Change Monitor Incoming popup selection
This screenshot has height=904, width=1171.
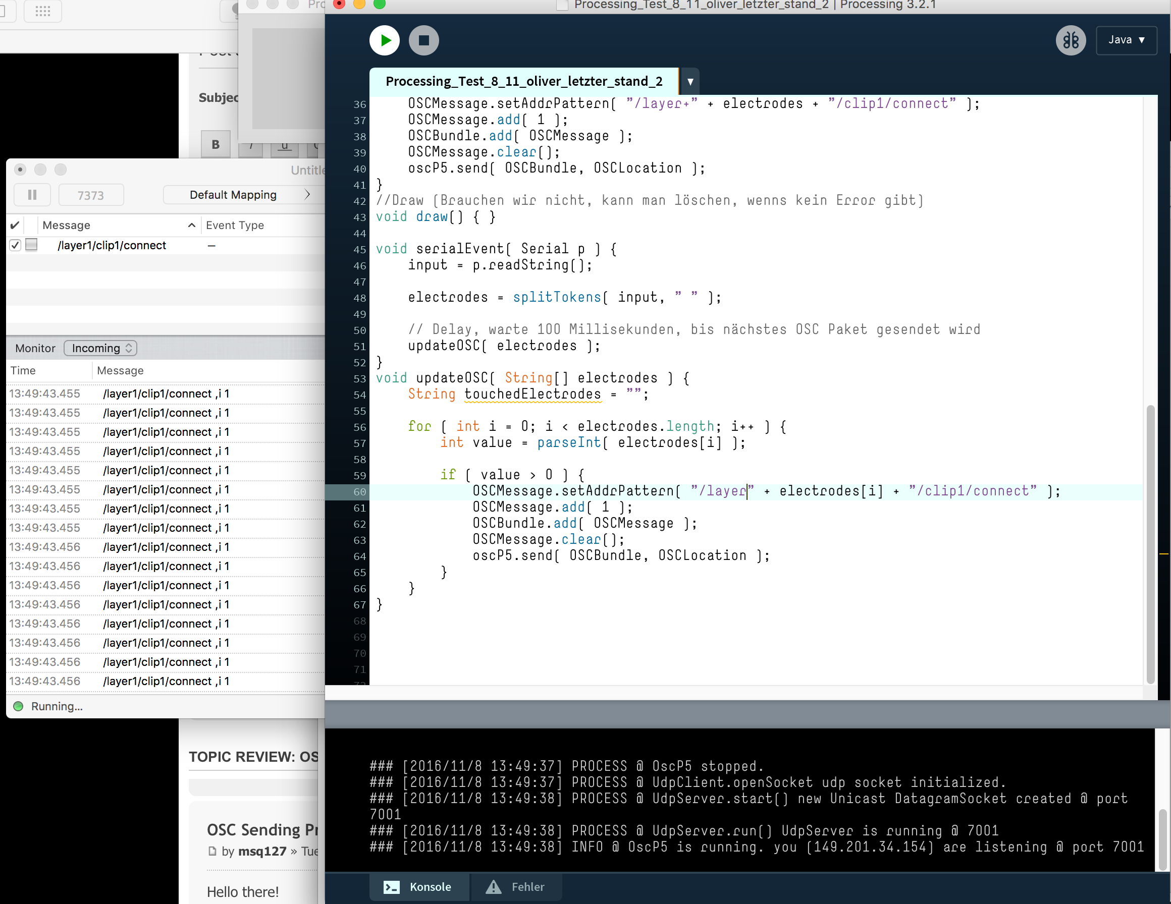point(100,348)
